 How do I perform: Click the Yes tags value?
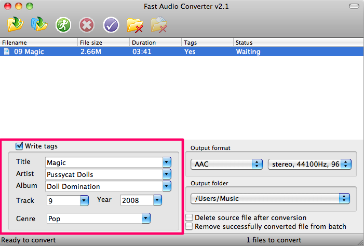(190, 51)
